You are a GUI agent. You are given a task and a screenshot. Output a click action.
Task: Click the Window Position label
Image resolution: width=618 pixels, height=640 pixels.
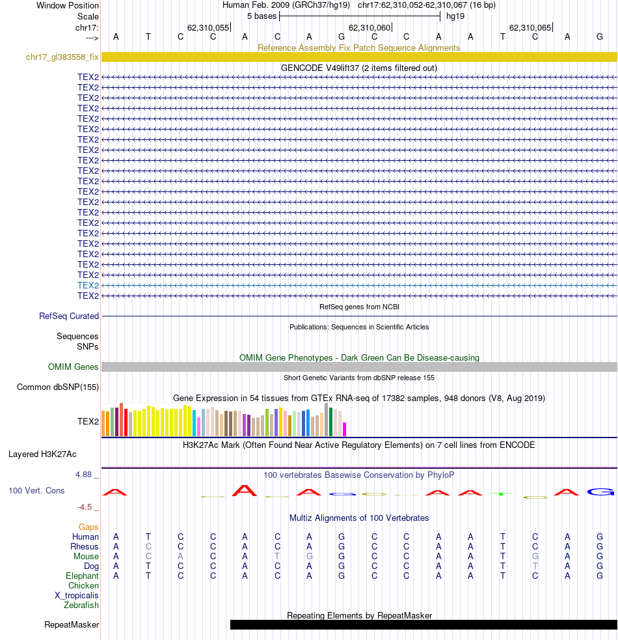(x=68, y=6)
